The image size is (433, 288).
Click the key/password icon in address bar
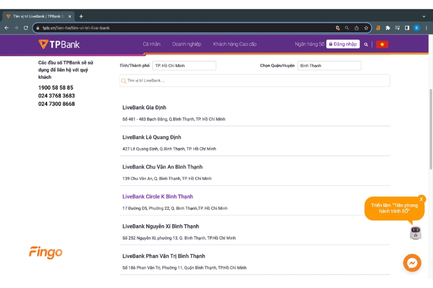337,28
